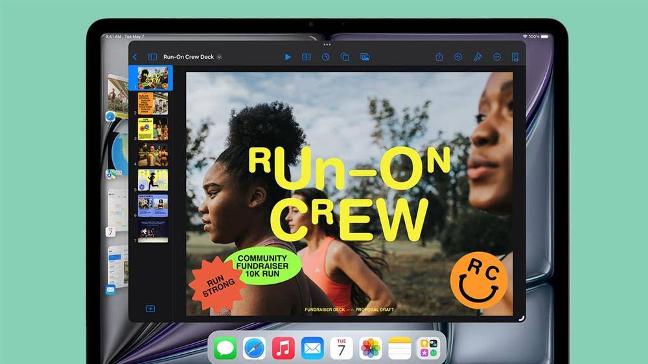Expand the Run-On Crew Deck title dropdown

[220, 57]
